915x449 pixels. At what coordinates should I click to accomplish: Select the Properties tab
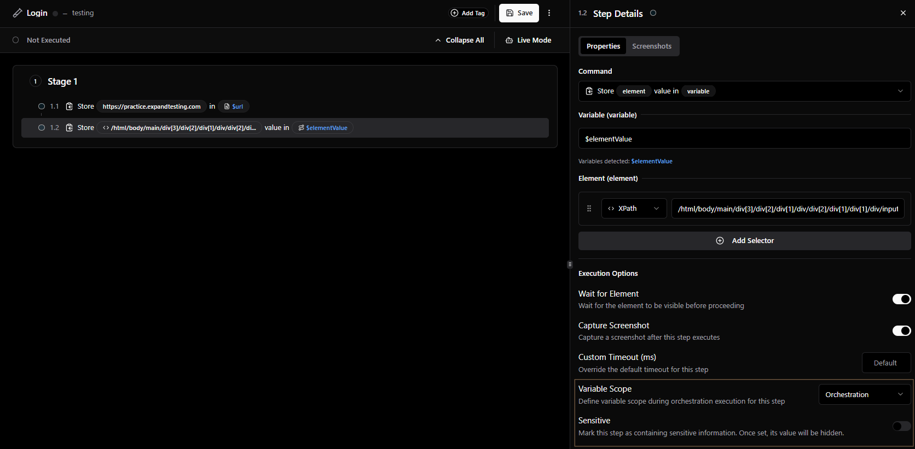tap(603, 46)
